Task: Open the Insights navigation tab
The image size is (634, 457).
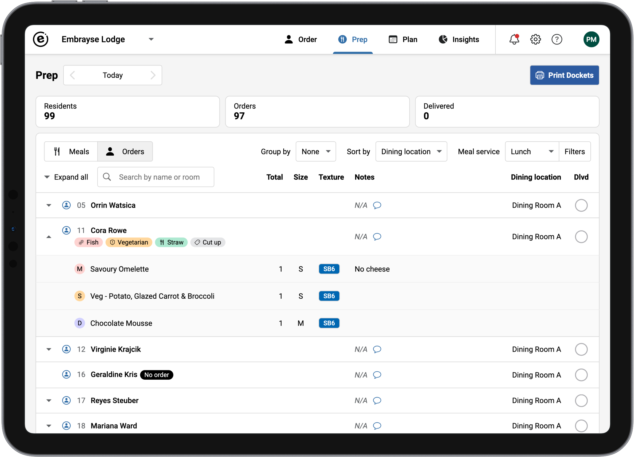Action: click(x=459, y=39)
